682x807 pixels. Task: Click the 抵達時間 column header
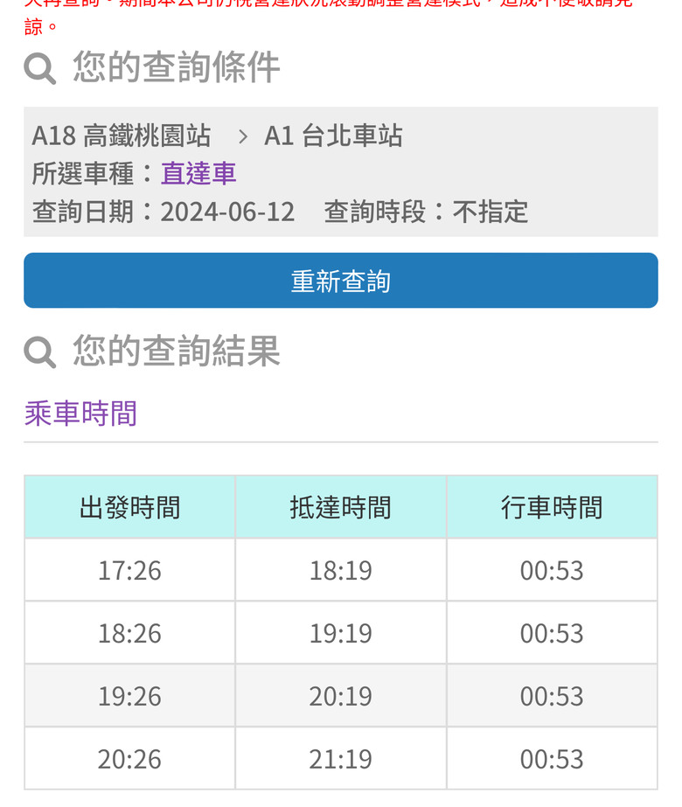coord(340,507)
